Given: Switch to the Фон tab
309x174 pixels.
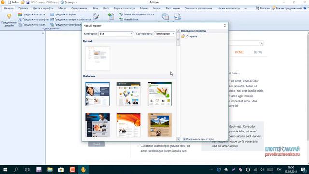Looking at the screenshot, I should [x=95, y=8].
